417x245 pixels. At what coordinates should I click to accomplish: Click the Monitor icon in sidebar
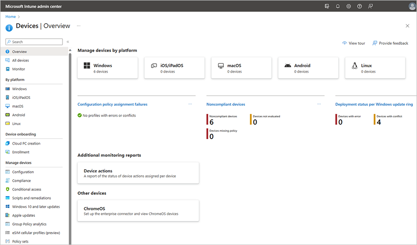[x=7, y=69]
